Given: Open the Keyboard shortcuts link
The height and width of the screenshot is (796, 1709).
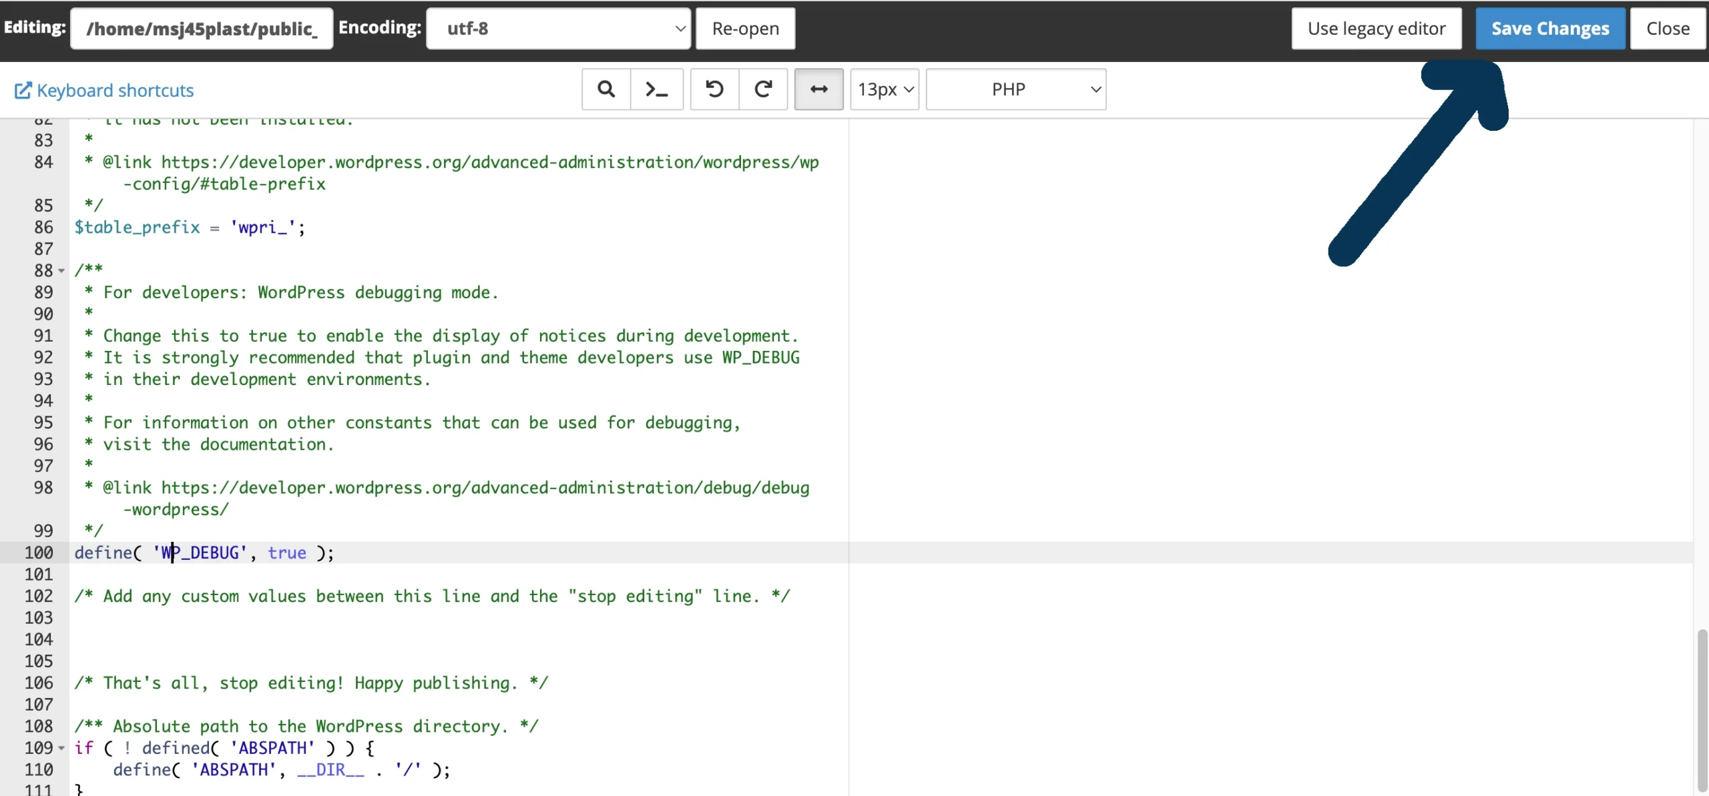Looking at the screenshot, I should coord(115,90).
